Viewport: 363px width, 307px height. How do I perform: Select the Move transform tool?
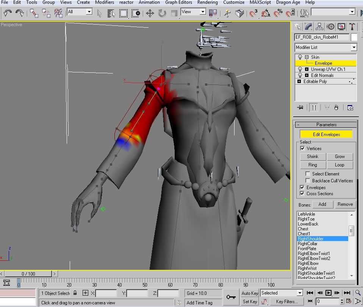(x=150, y=14)
